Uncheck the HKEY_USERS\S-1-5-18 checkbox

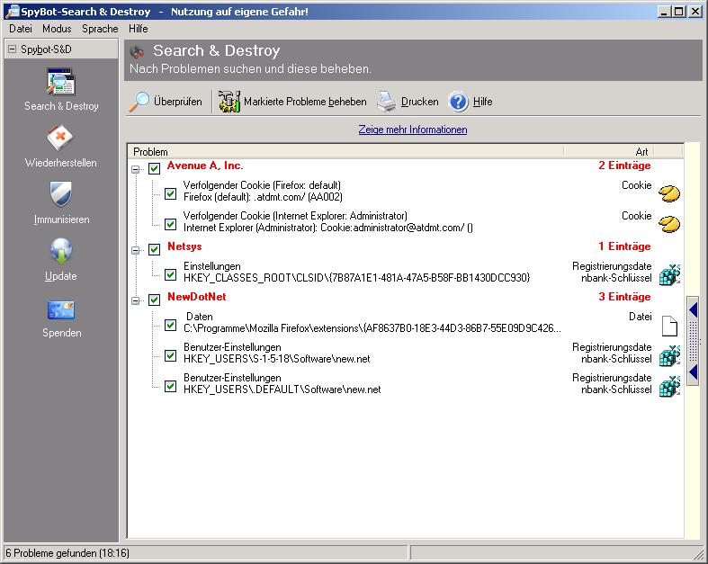point(170,355)
